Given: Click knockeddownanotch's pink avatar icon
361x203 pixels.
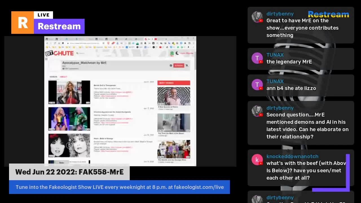Looking at the screenshot, I should [x=257, y=160].
